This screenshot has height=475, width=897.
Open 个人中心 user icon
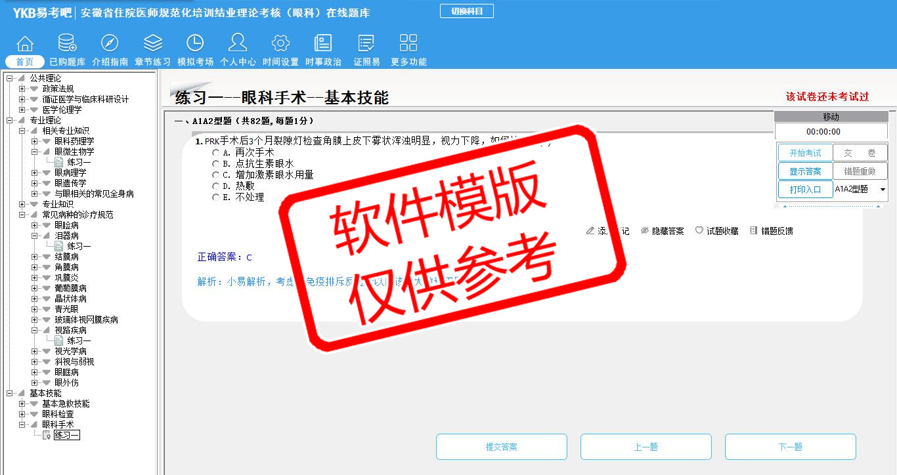pyautogui.click(x=238, y=44)
